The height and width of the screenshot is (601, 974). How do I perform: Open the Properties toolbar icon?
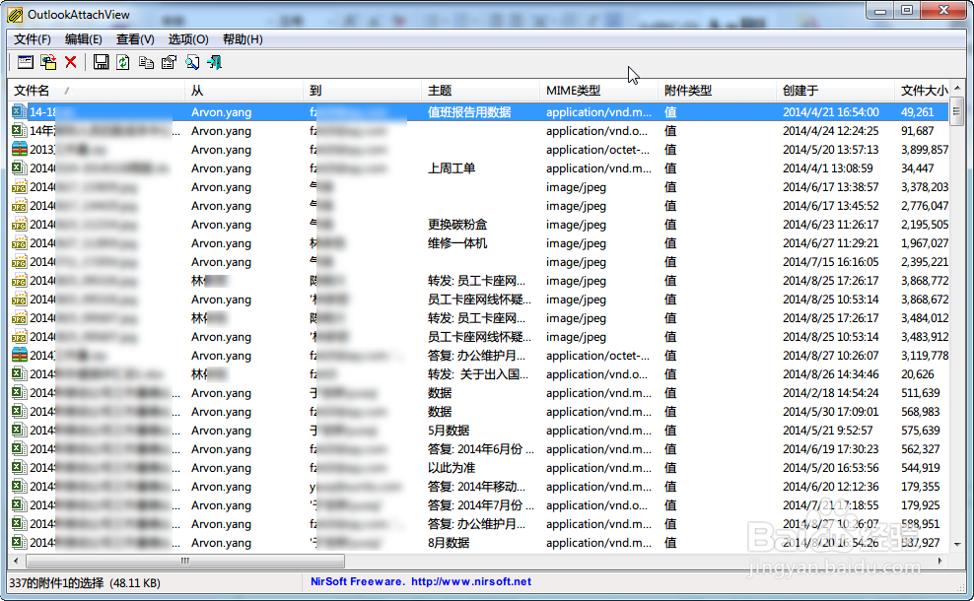pyautogui.click(x=169, y=62)
